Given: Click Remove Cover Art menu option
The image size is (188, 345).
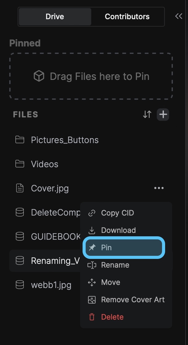Looking at the screenshot, I should click(x=133, y=300).
